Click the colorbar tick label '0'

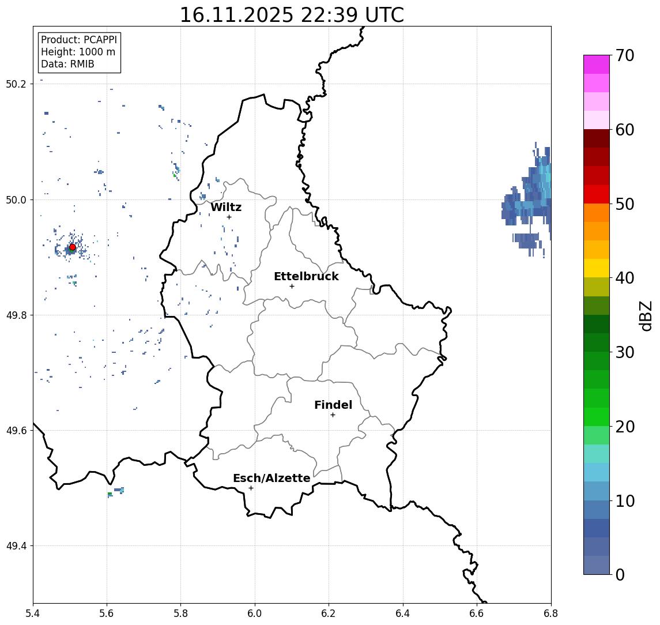[620, 574]
